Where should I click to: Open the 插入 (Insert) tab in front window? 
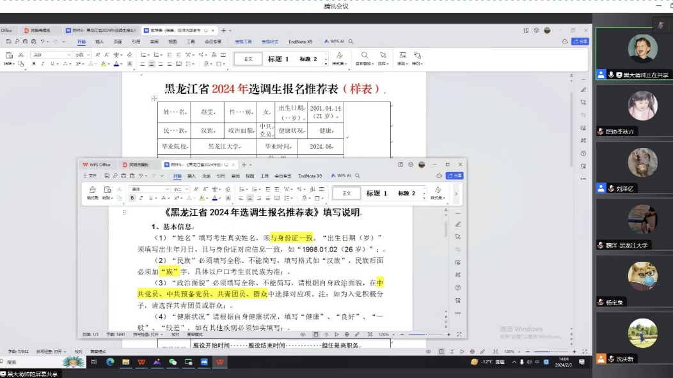coord(192,176)
